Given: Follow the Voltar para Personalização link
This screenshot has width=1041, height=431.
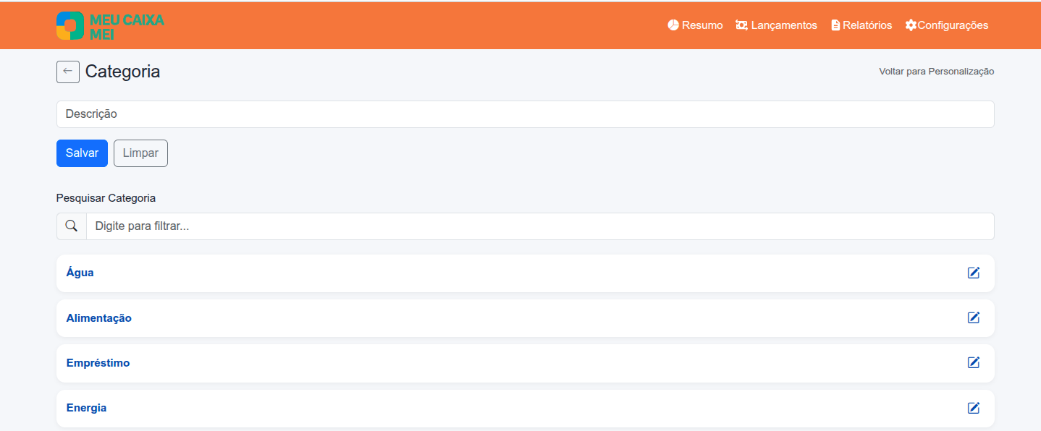Looking at the screenshot, I should pyautogui.click(x=936, y=72).
